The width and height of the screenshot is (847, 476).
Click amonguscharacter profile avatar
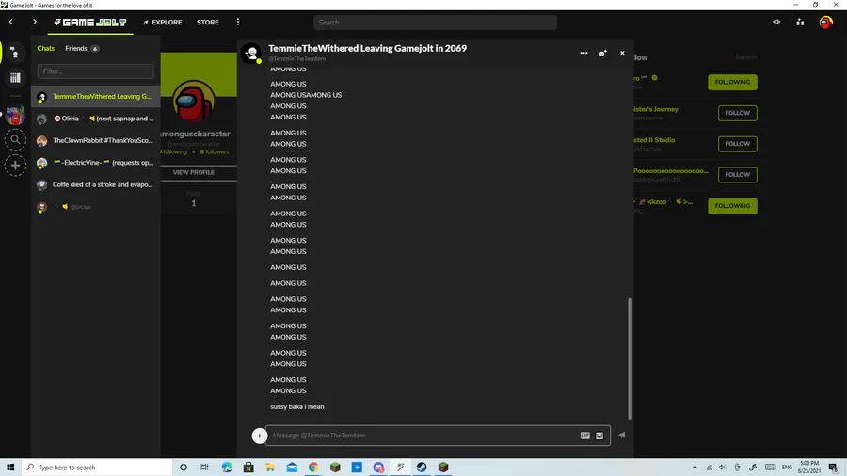(x=193, y=101)
